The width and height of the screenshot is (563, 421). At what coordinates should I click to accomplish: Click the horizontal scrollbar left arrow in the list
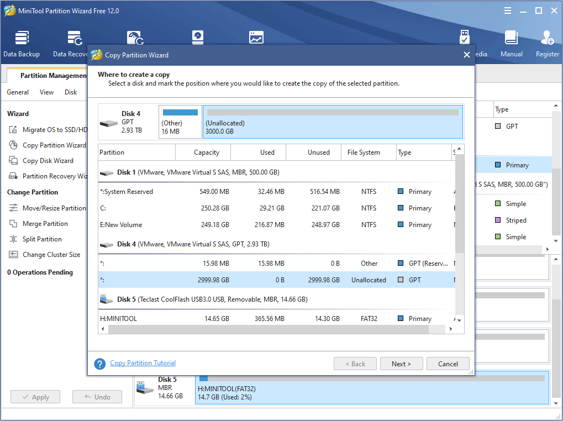(103, 329)
